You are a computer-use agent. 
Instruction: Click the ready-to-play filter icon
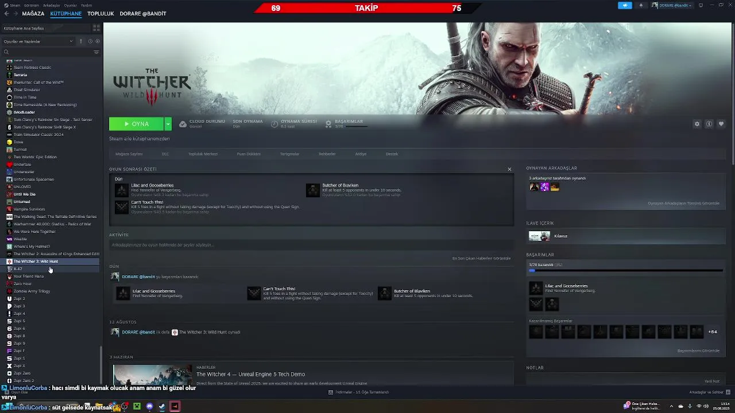98,41
